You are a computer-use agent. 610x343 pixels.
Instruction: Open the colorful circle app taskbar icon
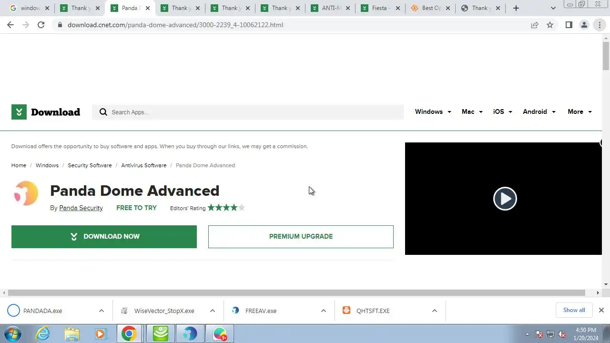(x=220, y=333)
